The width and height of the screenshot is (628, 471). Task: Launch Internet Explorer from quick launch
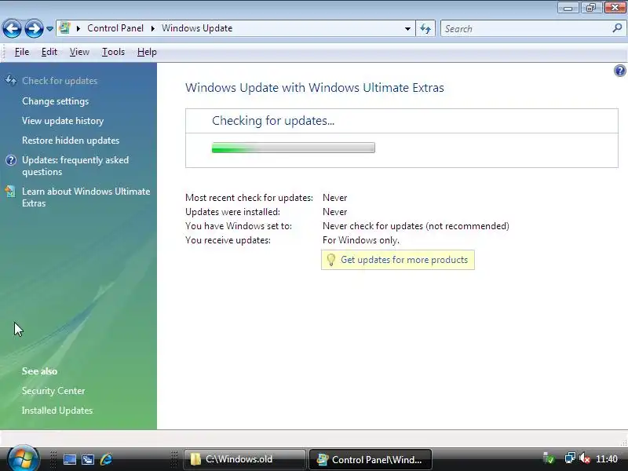click(x=106, y=459)
